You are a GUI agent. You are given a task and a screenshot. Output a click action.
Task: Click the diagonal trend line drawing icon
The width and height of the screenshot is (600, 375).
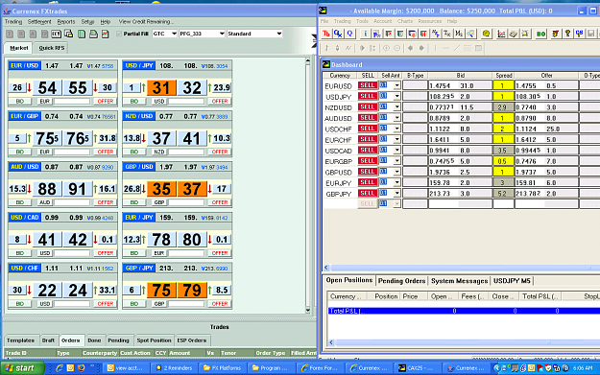click(457, 48)
